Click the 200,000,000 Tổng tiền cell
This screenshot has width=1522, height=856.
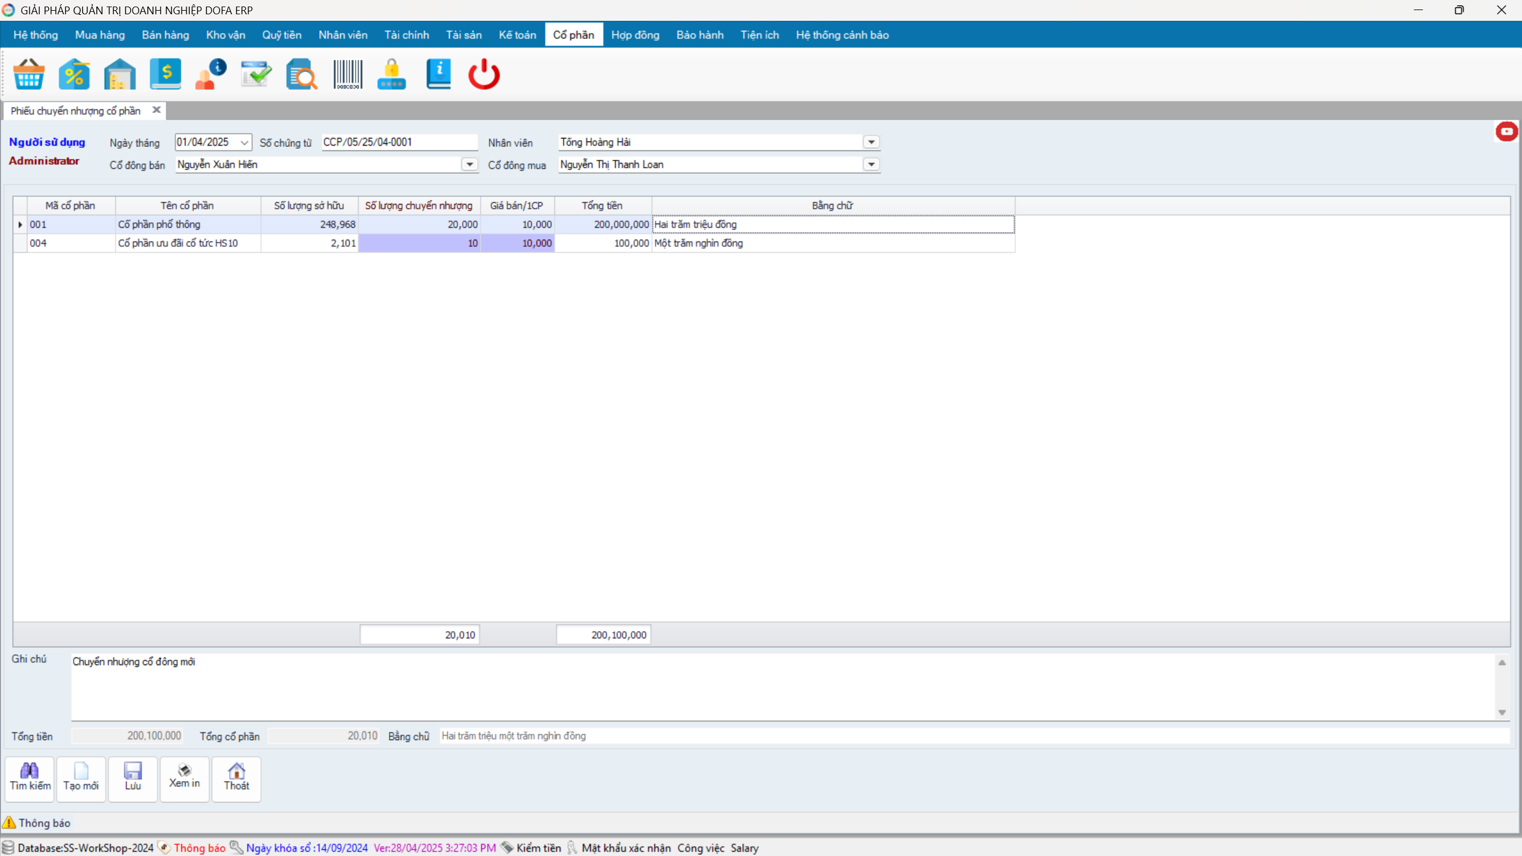(x=603, y=224)
